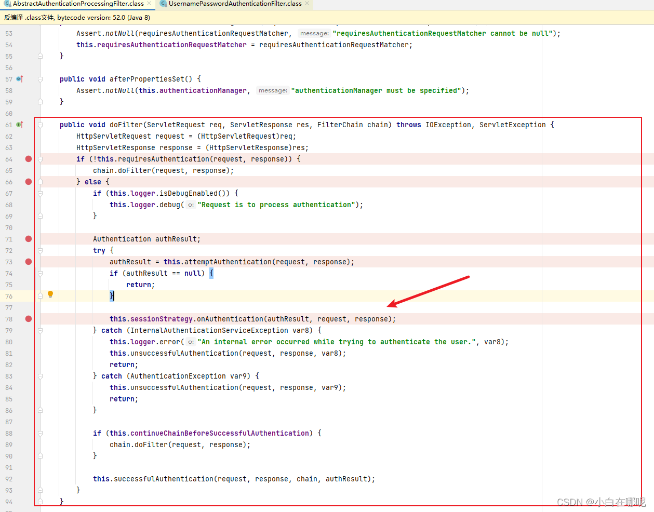This screenshot has height=512, width=654.
Task: Close the UsernamePasswordAuthenticationFilter.class tab
Action: [308, 4]
